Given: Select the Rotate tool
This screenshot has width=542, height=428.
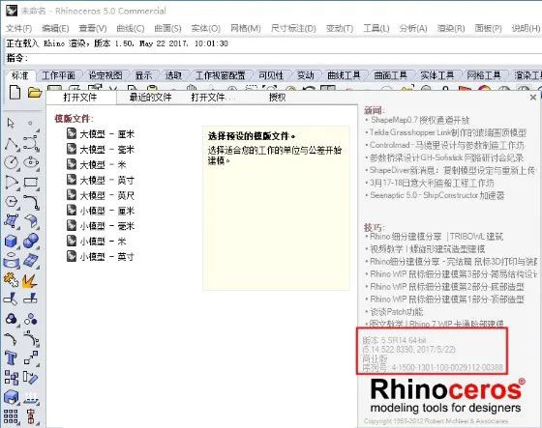Looking at the screenshot, I should coord(30,378).
